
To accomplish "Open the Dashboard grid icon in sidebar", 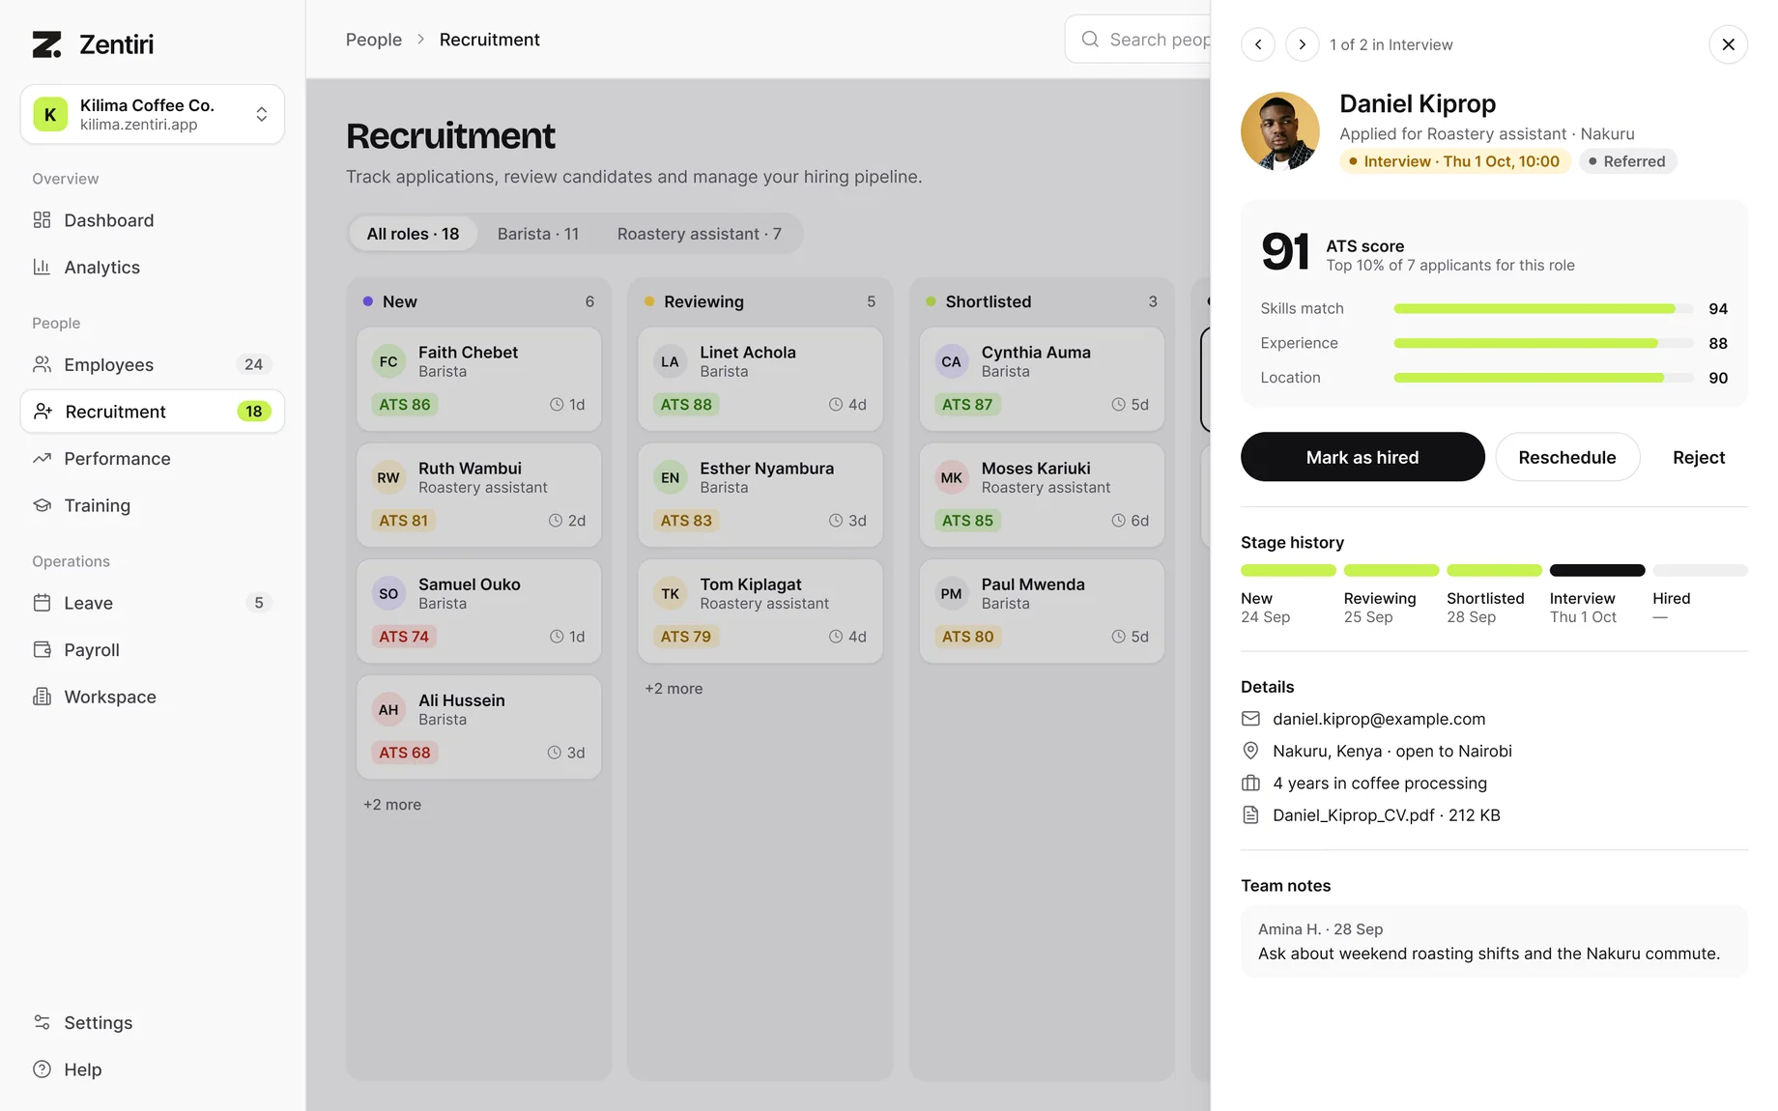I will [42, 220].
